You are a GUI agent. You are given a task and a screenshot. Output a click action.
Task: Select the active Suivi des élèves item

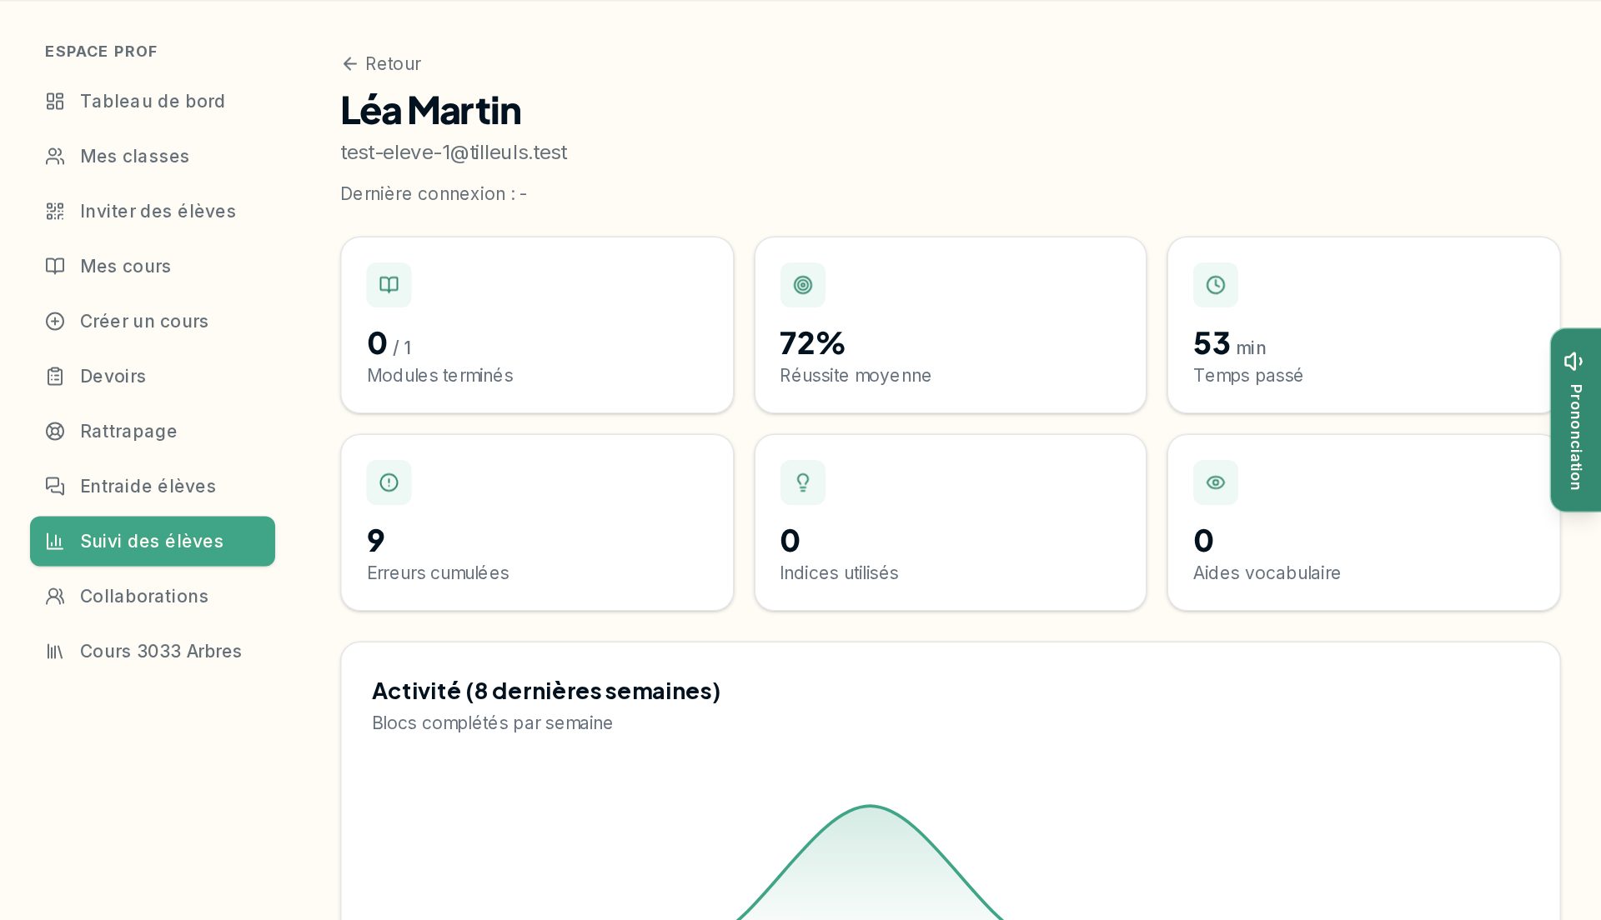coord(153,542)
